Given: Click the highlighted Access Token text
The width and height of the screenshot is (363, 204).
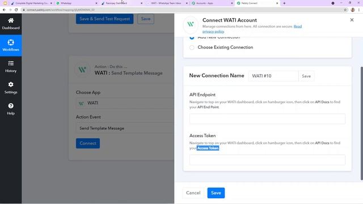Looking at the screenshot, I should coord(208,148).
